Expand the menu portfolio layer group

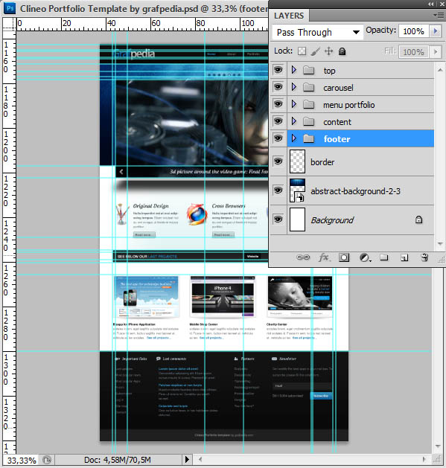click(x=293, y=104)
